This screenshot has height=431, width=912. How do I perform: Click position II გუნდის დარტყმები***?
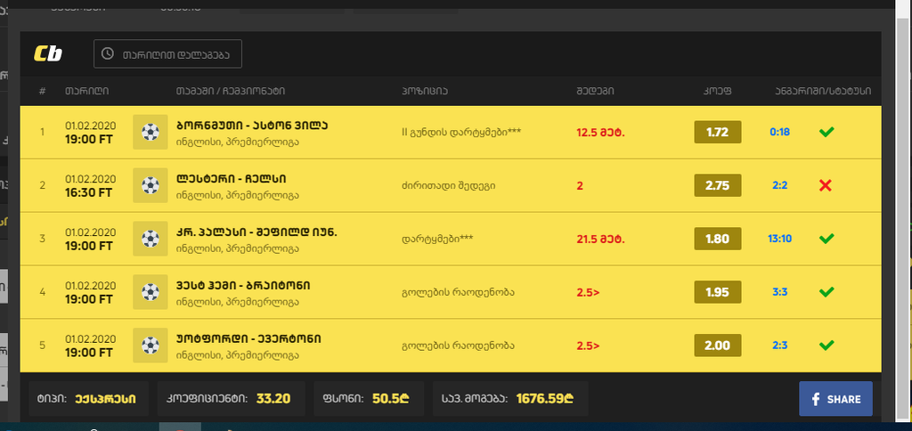461,132
